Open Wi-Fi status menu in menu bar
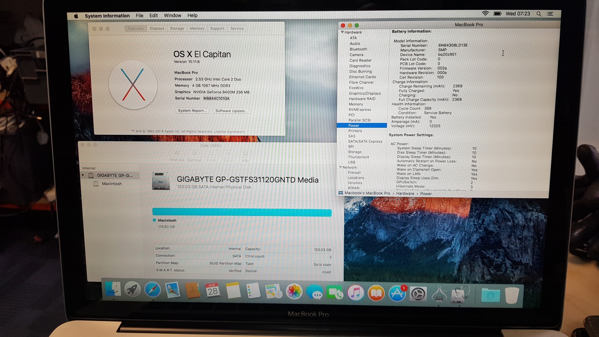The image size is (599, 337). coord(485,13)
